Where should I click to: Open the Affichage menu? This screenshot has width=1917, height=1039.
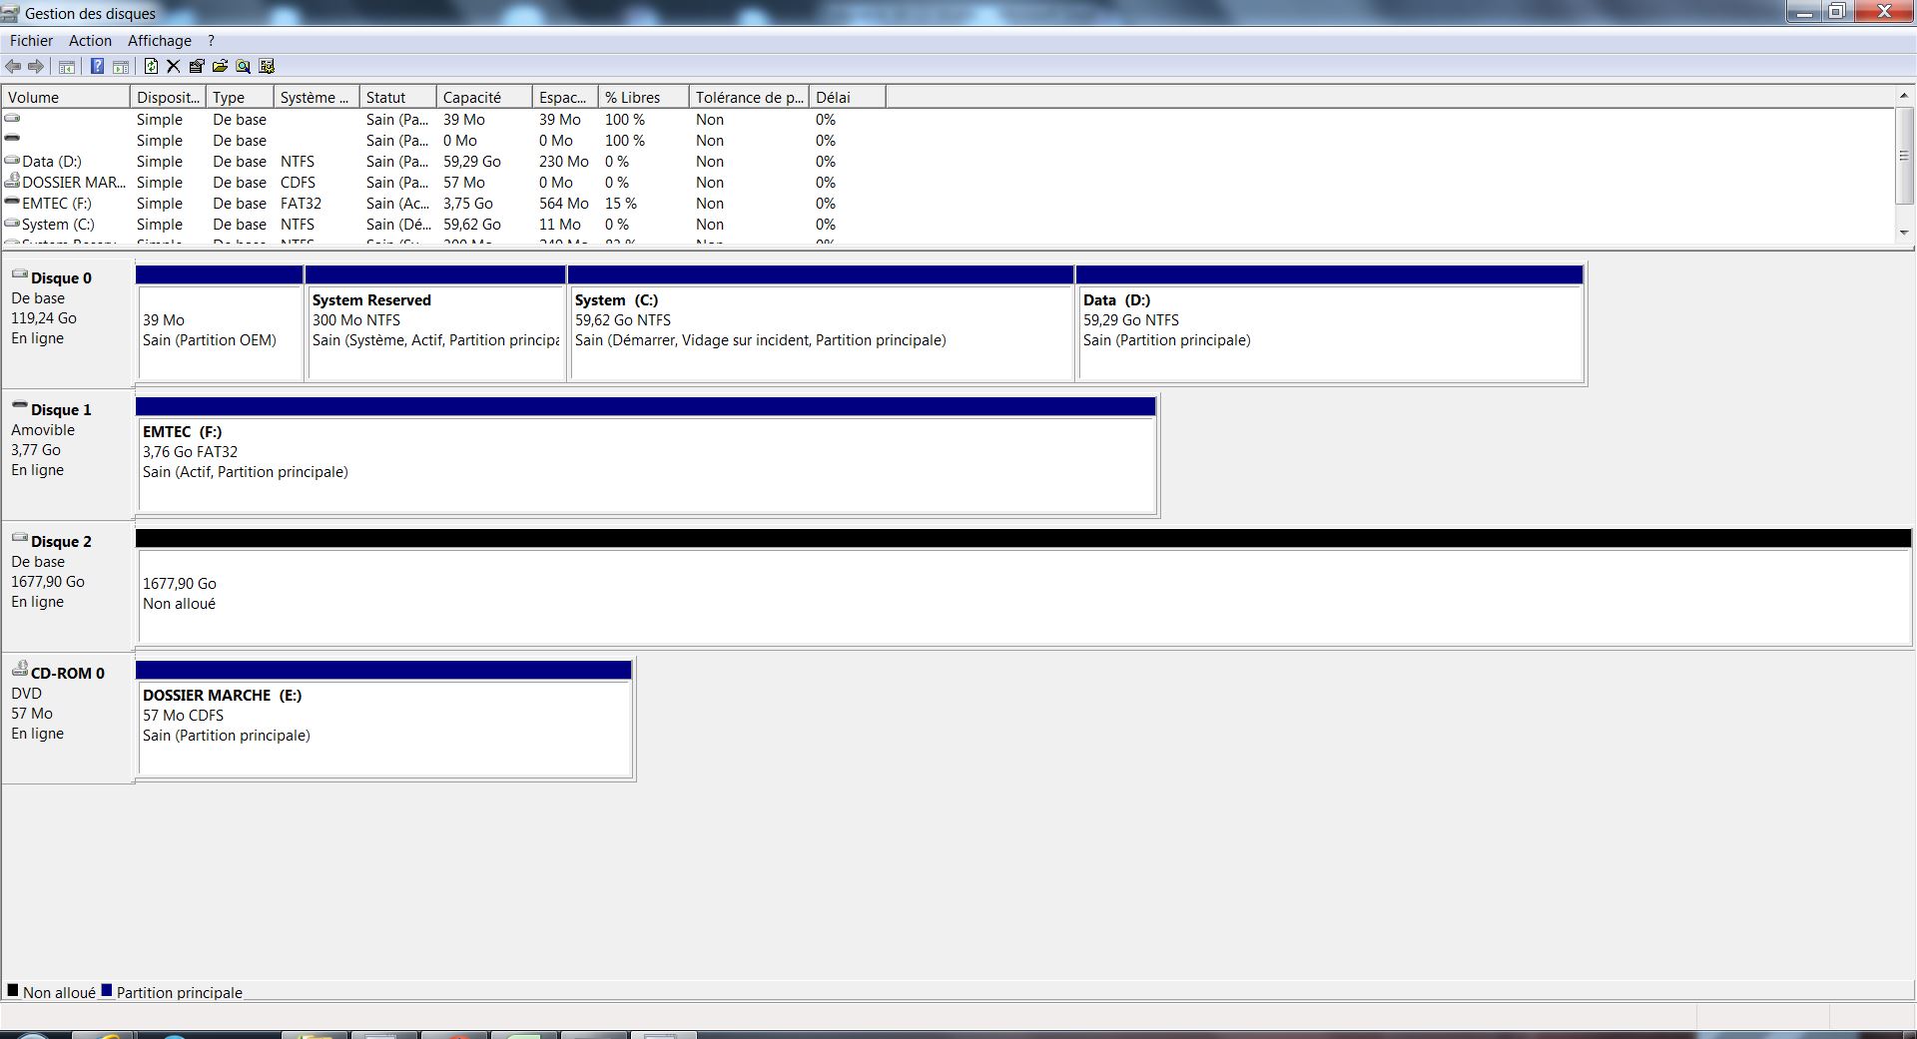point(159,40)
